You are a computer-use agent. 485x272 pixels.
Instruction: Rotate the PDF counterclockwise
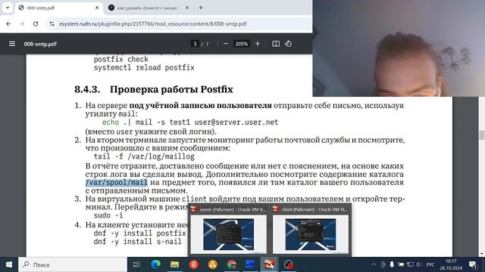coord(288,44)
